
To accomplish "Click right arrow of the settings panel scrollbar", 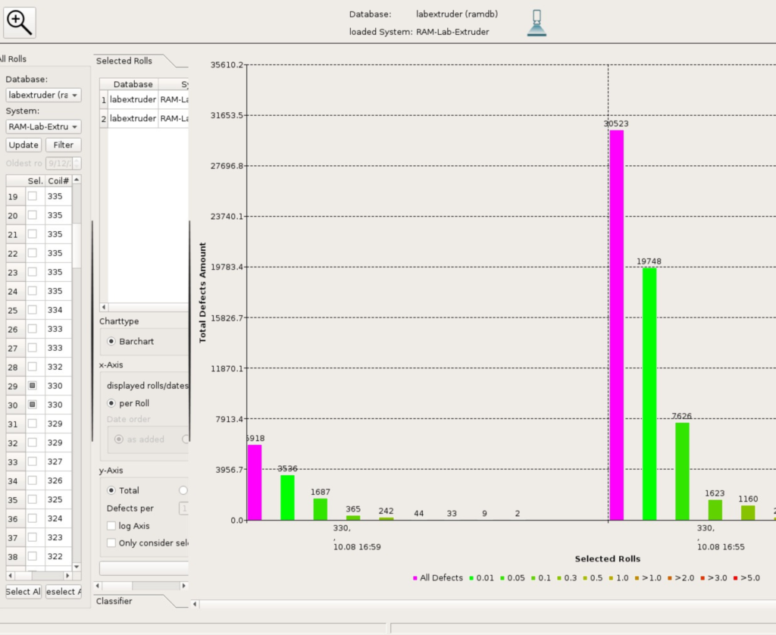I will 183,586.
